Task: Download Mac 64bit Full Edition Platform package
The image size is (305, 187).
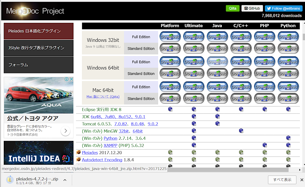Action: 170,87
